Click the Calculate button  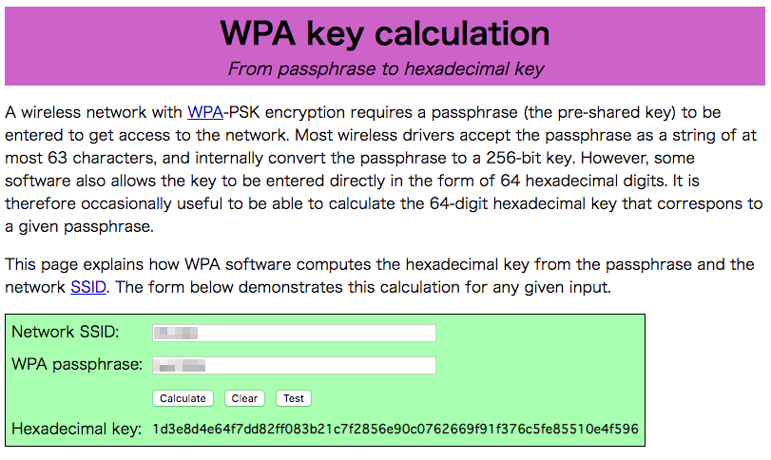click(183, 398)
